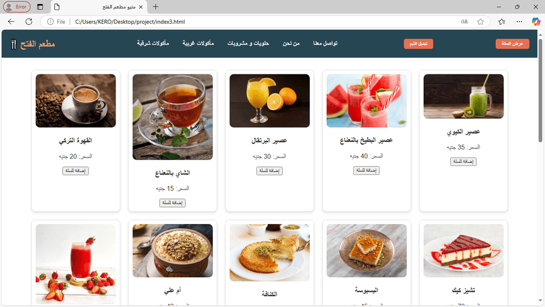Click the عرض السلة cart button
The height and width of the screenshot is (307, 545).
coord(513,44)
